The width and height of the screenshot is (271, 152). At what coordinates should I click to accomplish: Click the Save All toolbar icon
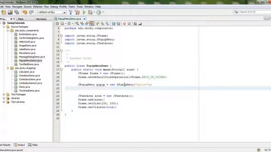(17, 12)
